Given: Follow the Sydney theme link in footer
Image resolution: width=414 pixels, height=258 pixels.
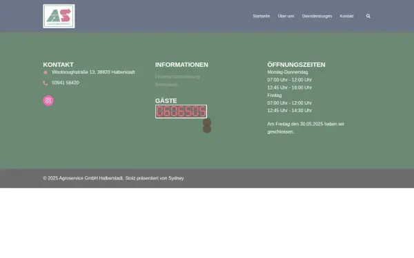Looking at the screenshot, I should click(x=176, y=178).
